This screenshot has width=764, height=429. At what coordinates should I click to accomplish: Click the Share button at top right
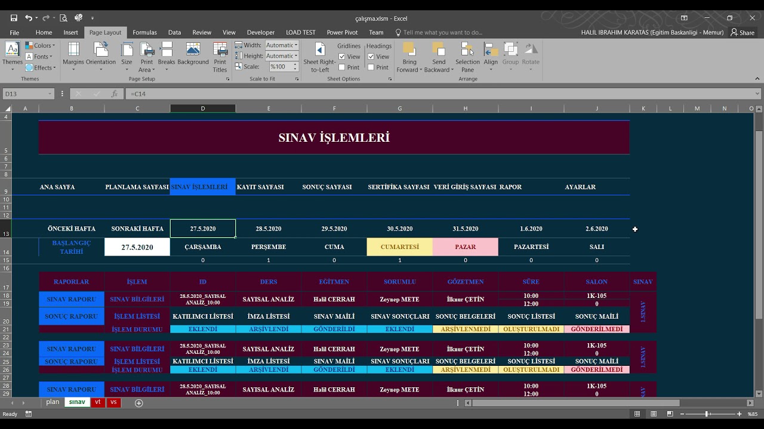point(743,32)
